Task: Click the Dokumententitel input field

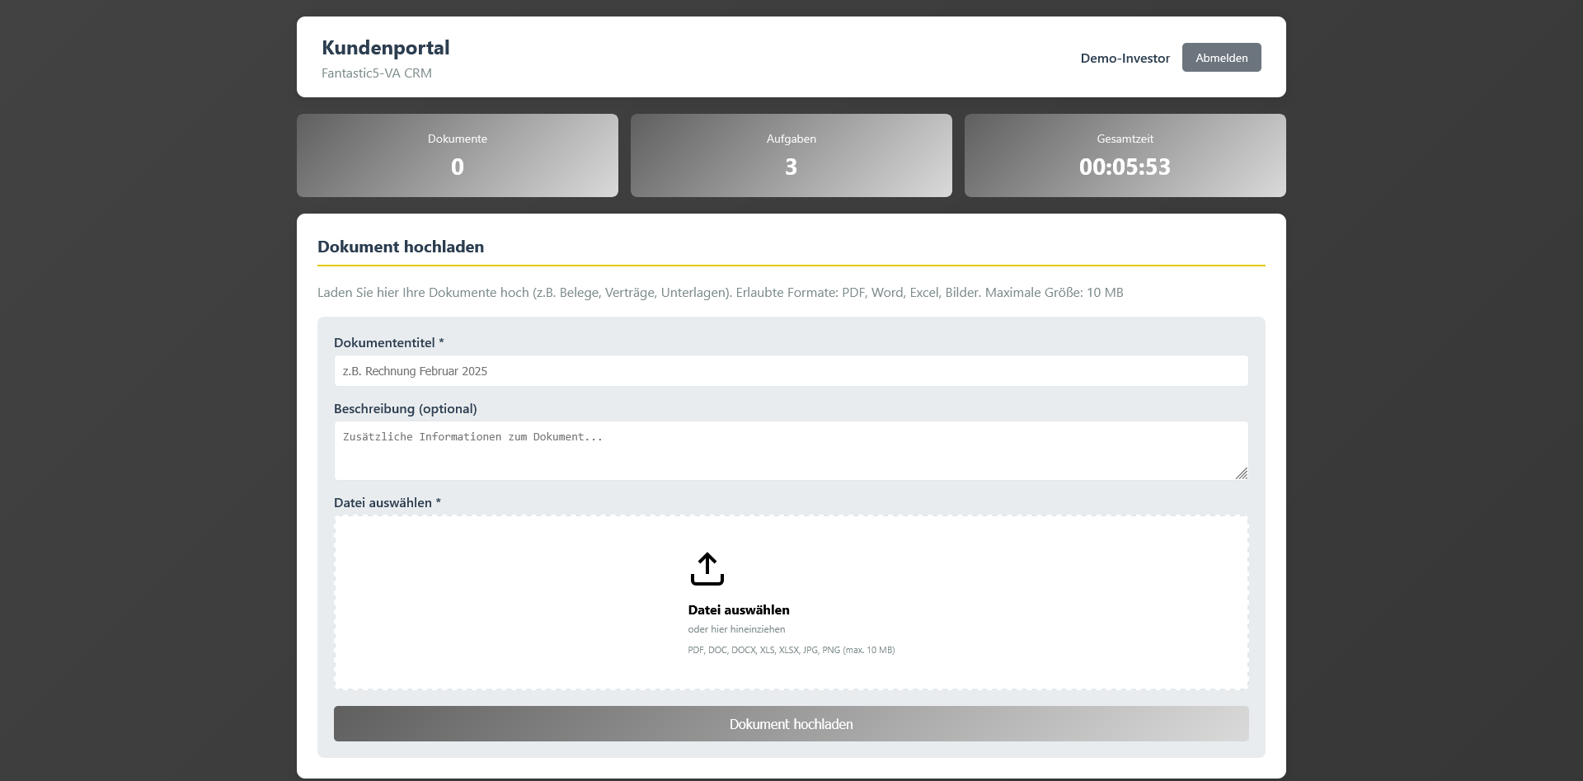Action: (x=791, y=370)
